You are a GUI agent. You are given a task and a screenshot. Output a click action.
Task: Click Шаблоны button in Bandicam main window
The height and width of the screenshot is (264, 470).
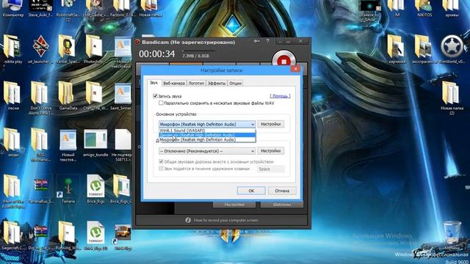coord(282,205)
